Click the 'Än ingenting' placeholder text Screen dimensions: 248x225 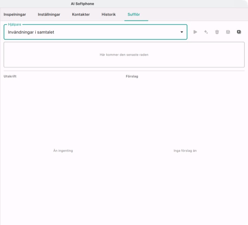(63, 151)
